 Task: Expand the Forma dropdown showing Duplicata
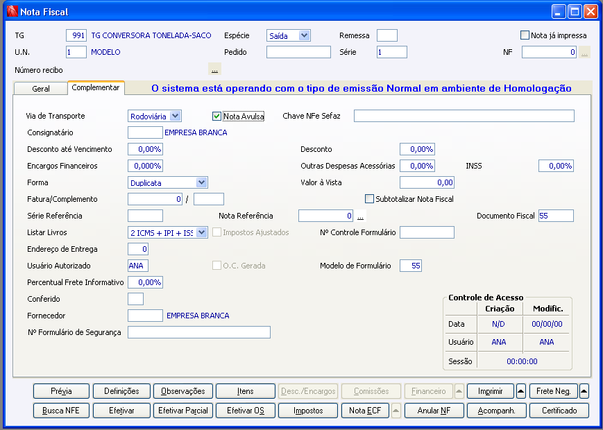[168, 182]
